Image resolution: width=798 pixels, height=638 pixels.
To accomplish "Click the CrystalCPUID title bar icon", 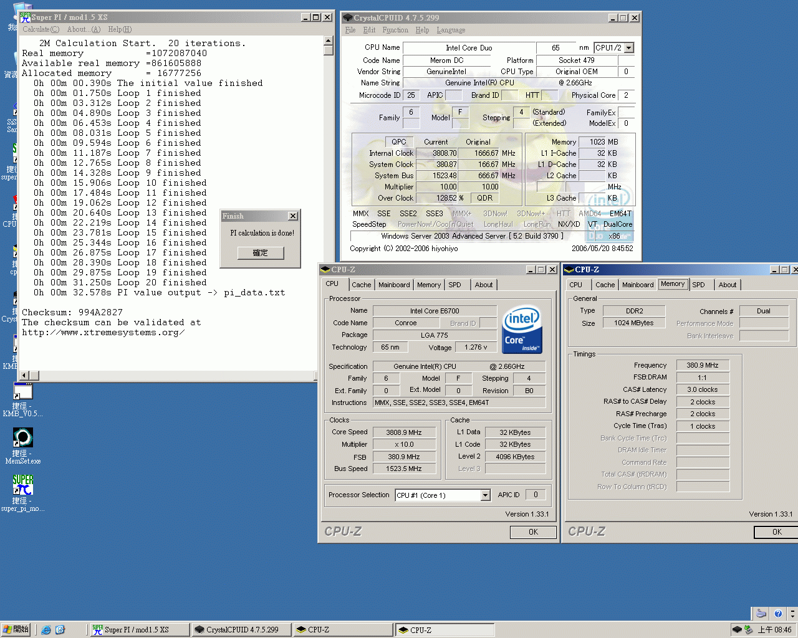I will [x=348, y=18].
